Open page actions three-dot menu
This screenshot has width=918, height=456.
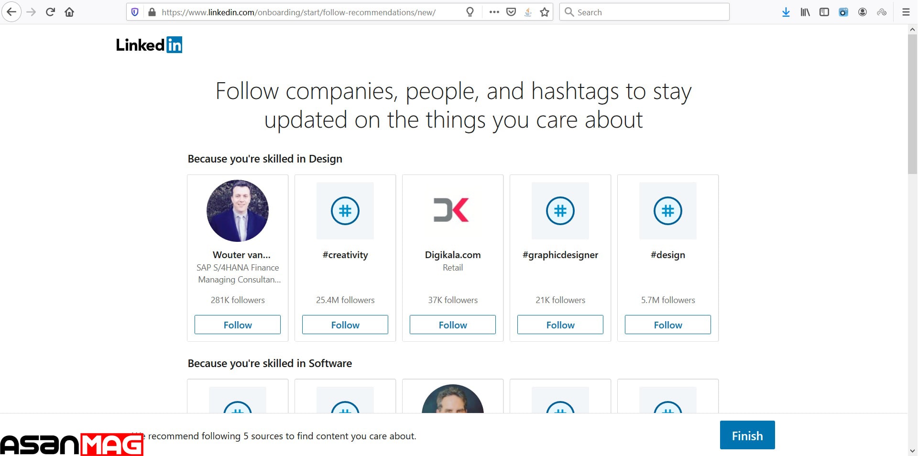pyautogui.click(x=494, y=12)
